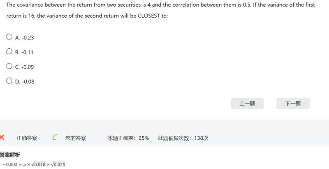329x169 pixels.
Task: Click the answer text "C. -0.09"
Action: 24,67
